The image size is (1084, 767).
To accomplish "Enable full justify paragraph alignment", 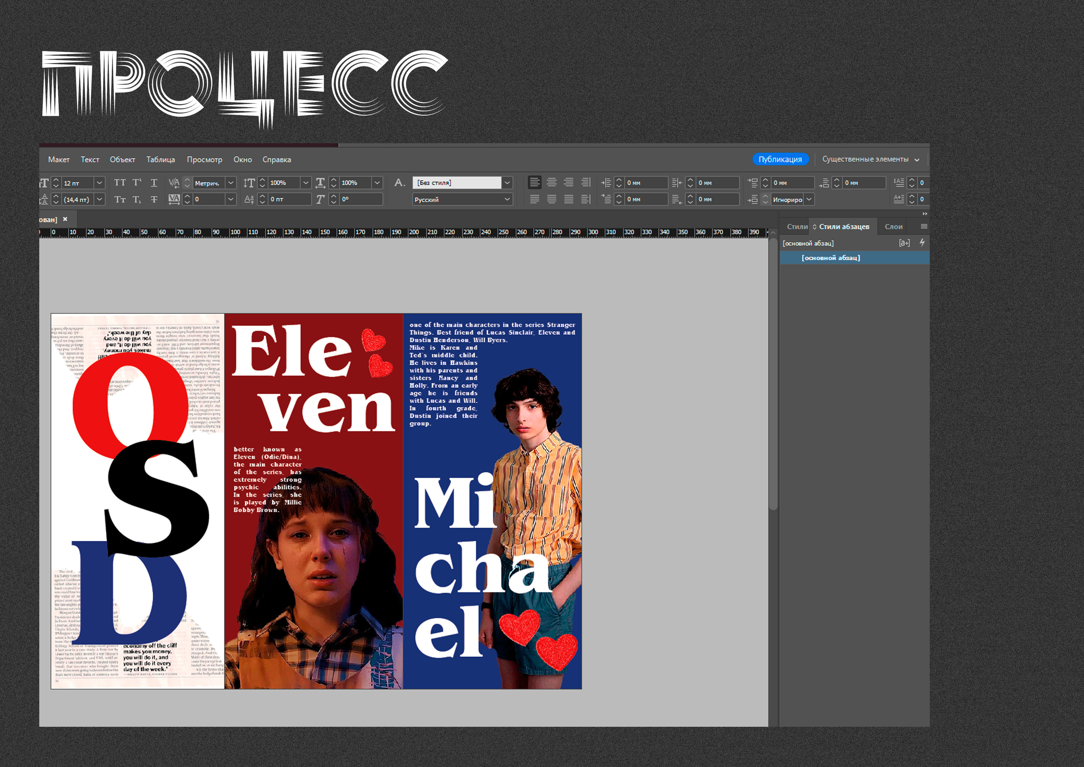I will point(568,199).
